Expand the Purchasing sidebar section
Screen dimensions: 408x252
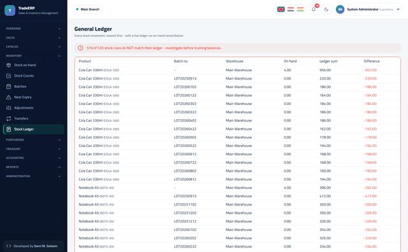click(x=34, y=140)
